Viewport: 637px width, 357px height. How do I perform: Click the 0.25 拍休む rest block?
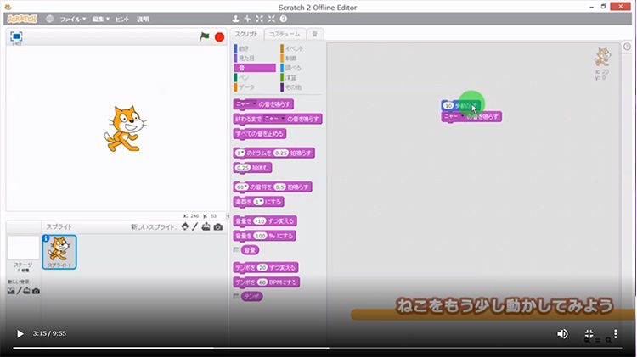pyautogui.click(x=253, y=168)
